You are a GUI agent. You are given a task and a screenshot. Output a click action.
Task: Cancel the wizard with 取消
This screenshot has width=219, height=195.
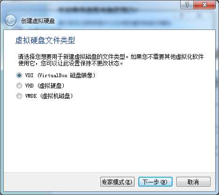193,182
